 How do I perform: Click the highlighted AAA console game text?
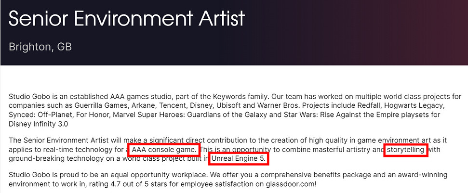[x=164, y=150]
